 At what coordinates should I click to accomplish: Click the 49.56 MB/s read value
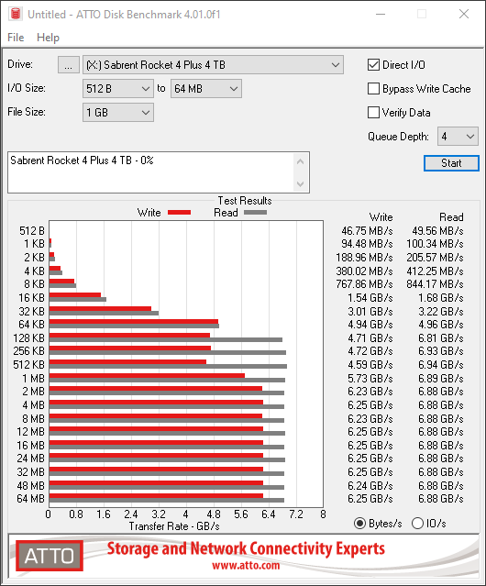(x=437, y=230)
